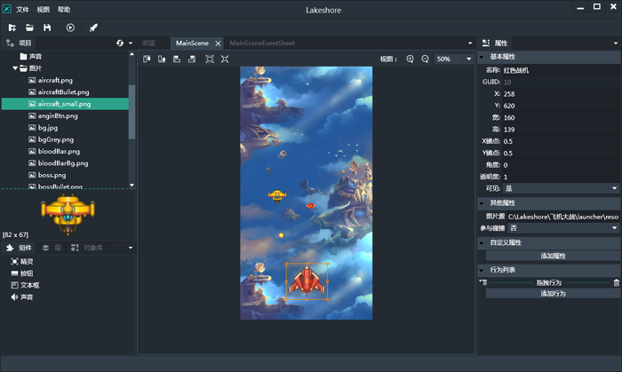
Task: Click the 添加行为 button
Action: [553, 293]
